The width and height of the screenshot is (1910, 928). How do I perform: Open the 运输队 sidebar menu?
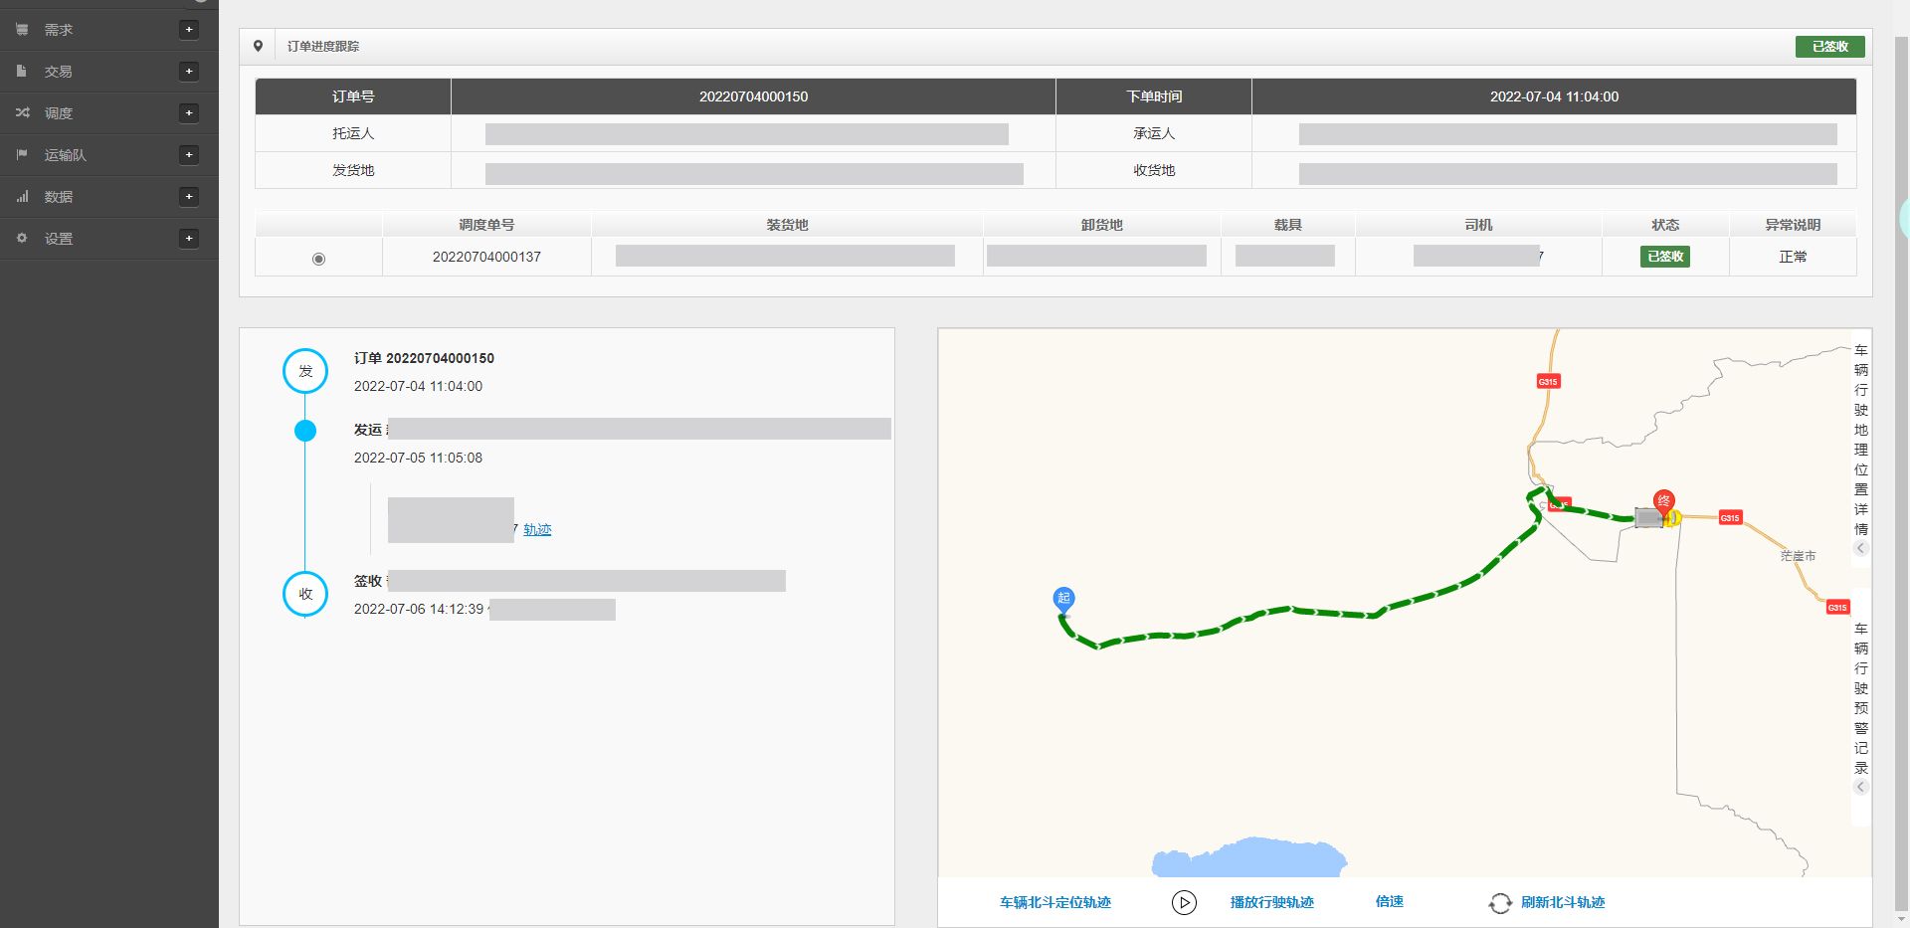click(66, 155)
